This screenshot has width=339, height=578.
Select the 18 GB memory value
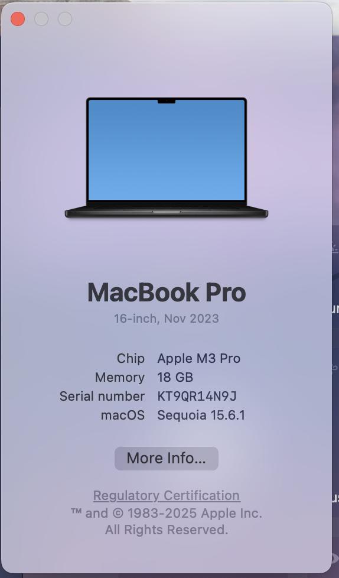pos(175,378)
